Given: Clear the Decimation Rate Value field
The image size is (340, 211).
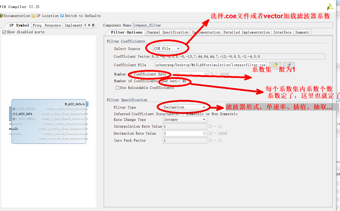Looking at the screenshot, I should 205,133.
